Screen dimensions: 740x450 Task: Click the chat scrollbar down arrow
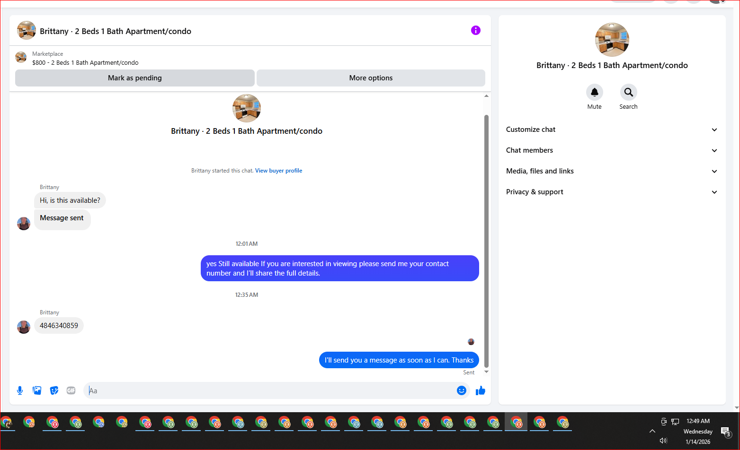[x=486, y=372]
